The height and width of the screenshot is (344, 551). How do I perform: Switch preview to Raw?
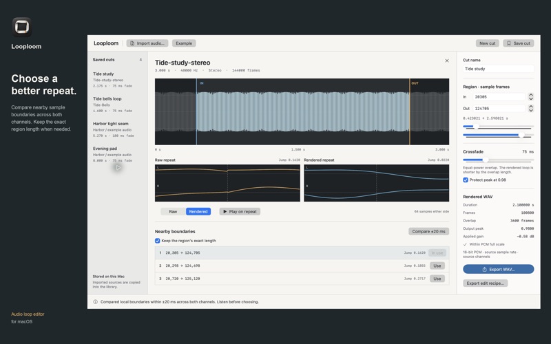click(x=173, y=212)
